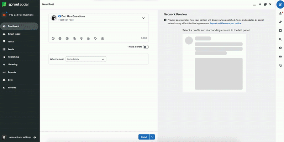The image size is (284, 142).
Task: Click Report a difference you notice link
Action: coord(226,24)
